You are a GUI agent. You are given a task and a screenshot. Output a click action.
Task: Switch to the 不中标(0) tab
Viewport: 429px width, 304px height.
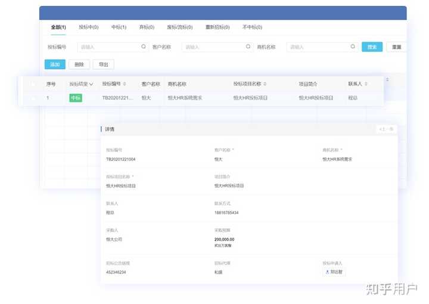(252, 27)
